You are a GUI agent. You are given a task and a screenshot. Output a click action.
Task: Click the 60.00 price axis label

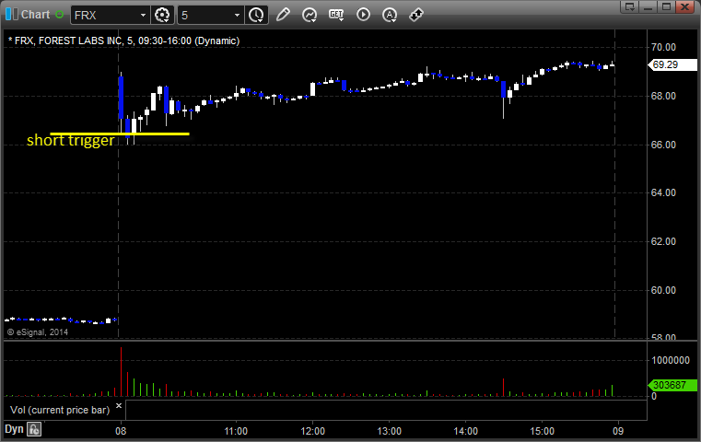tap(663, 290)
